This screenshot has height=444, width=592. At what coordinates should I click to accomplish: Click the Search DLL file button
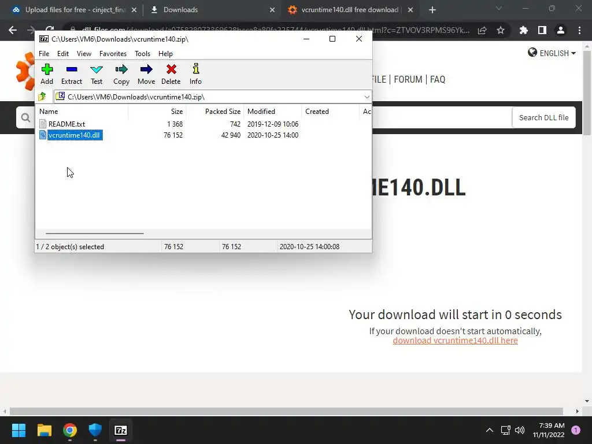pos(543,118)
